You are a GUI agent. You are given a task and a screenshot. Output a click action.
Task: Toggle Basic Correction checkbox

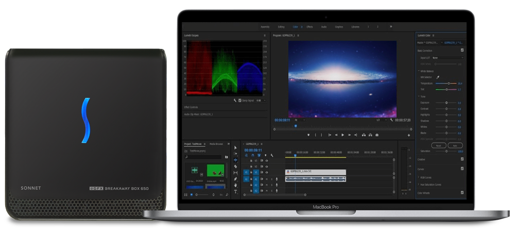tap(462, 50)
